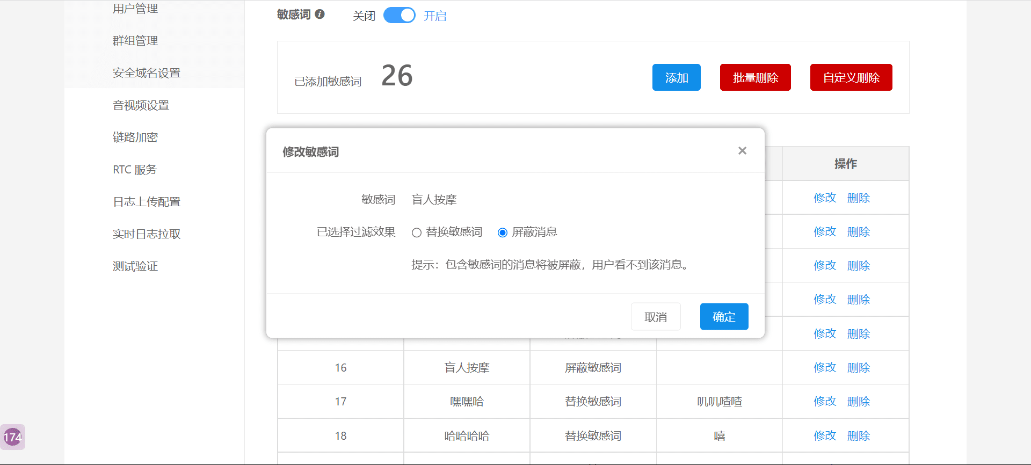The image size is (1031, 465).
Task: Close the 修改敏感词 dialog with X
Action: 742,151
